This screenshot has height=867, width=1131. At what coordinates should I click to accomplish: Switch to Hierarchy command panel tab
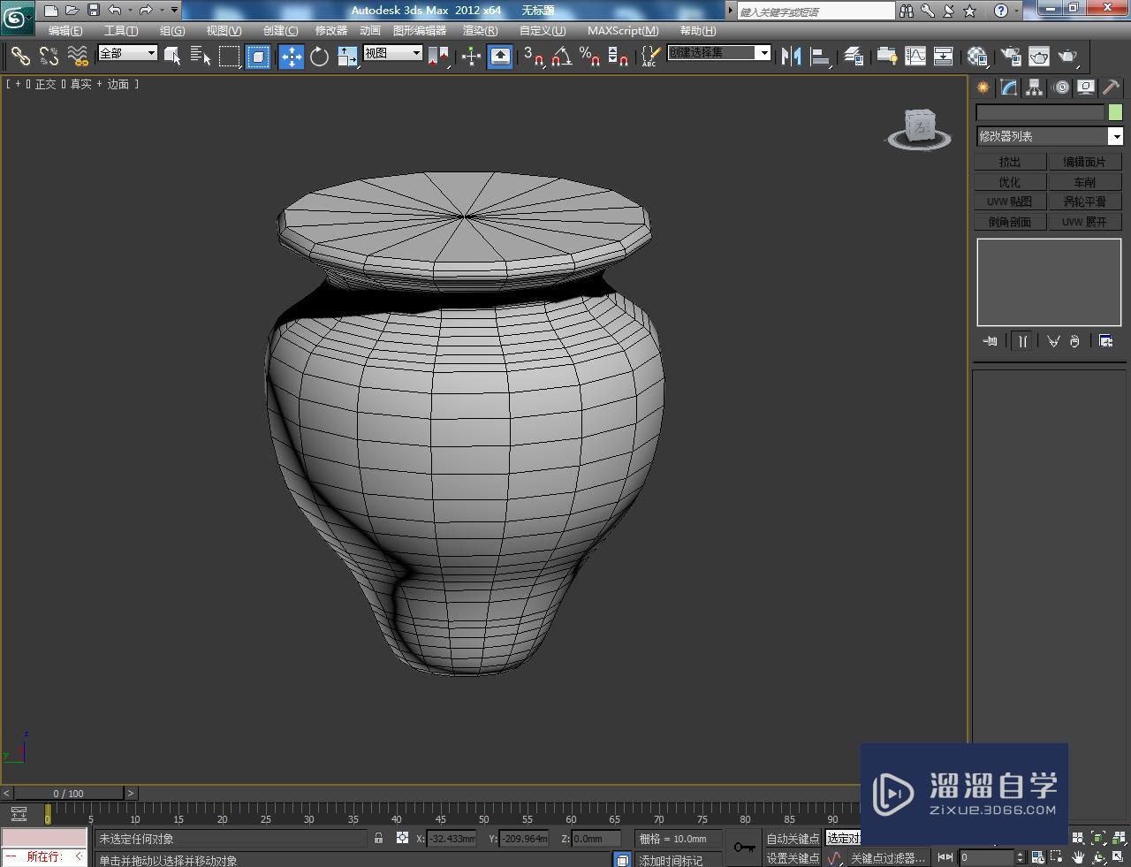1034,87
